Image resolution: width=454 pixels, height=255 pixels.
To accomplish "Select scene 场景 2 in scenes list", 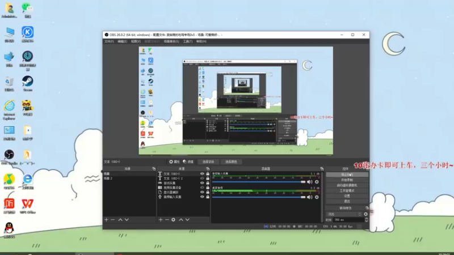I will coord(129,178).
